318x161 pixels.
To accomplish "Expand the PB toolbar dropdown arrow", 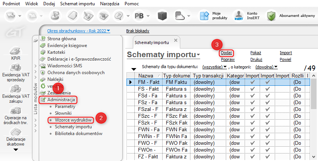I will pos(148,16).
